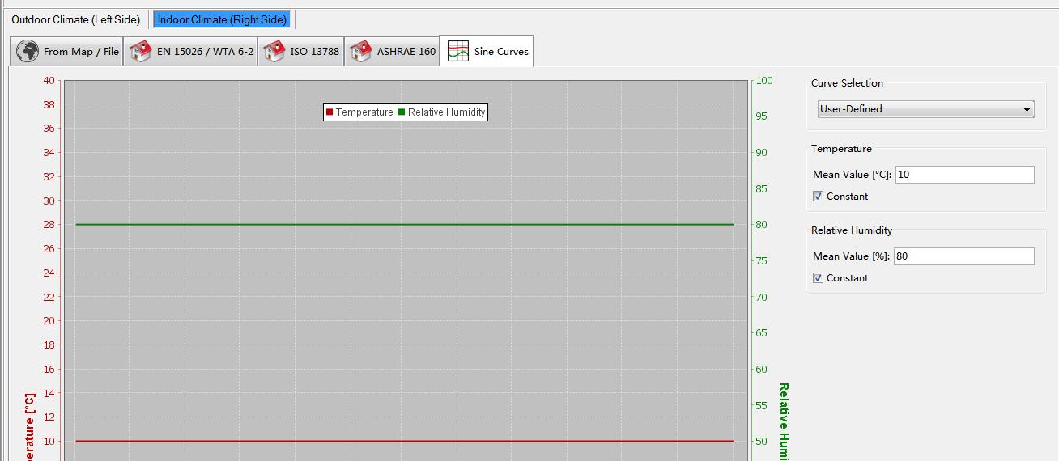This screenshot has width=1059, height=461.
Task: Click the Sine Curves tab label
Action: click(501, 51)
